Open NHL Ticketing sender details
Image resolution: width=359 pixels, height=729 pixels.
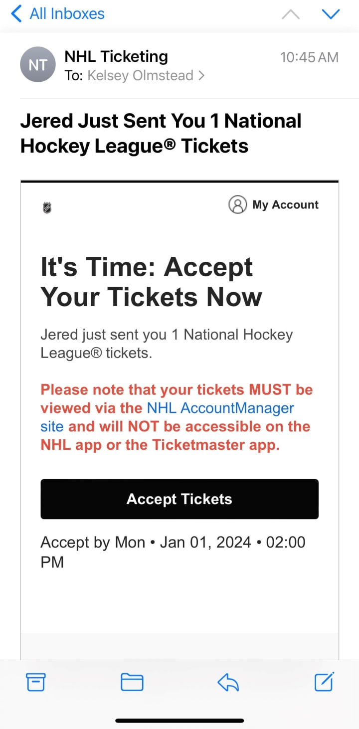point(116,56)
